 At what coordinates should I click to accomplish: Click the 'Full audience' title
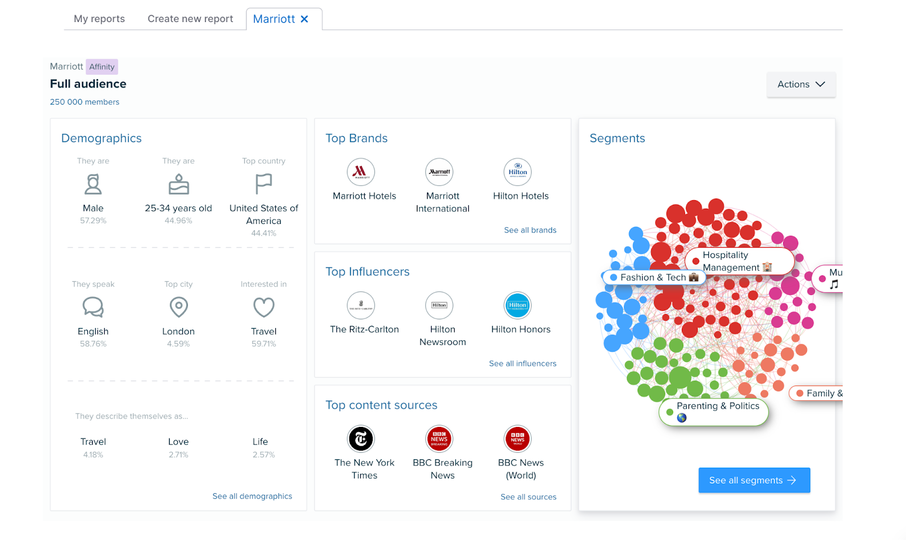pos(88,84)
